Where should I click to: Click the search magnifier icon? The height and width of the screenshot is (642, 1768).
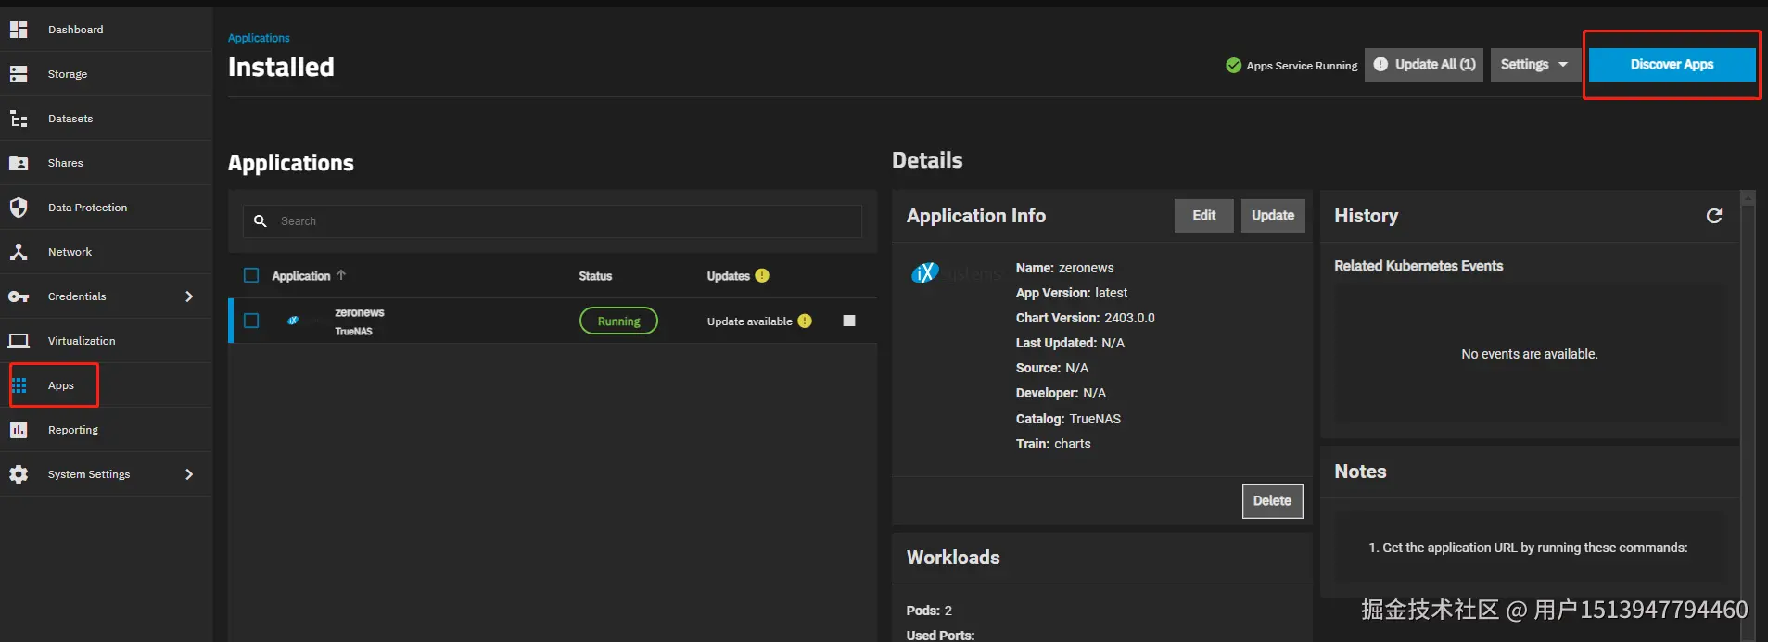pyautogui.click(x=261, y=221)
